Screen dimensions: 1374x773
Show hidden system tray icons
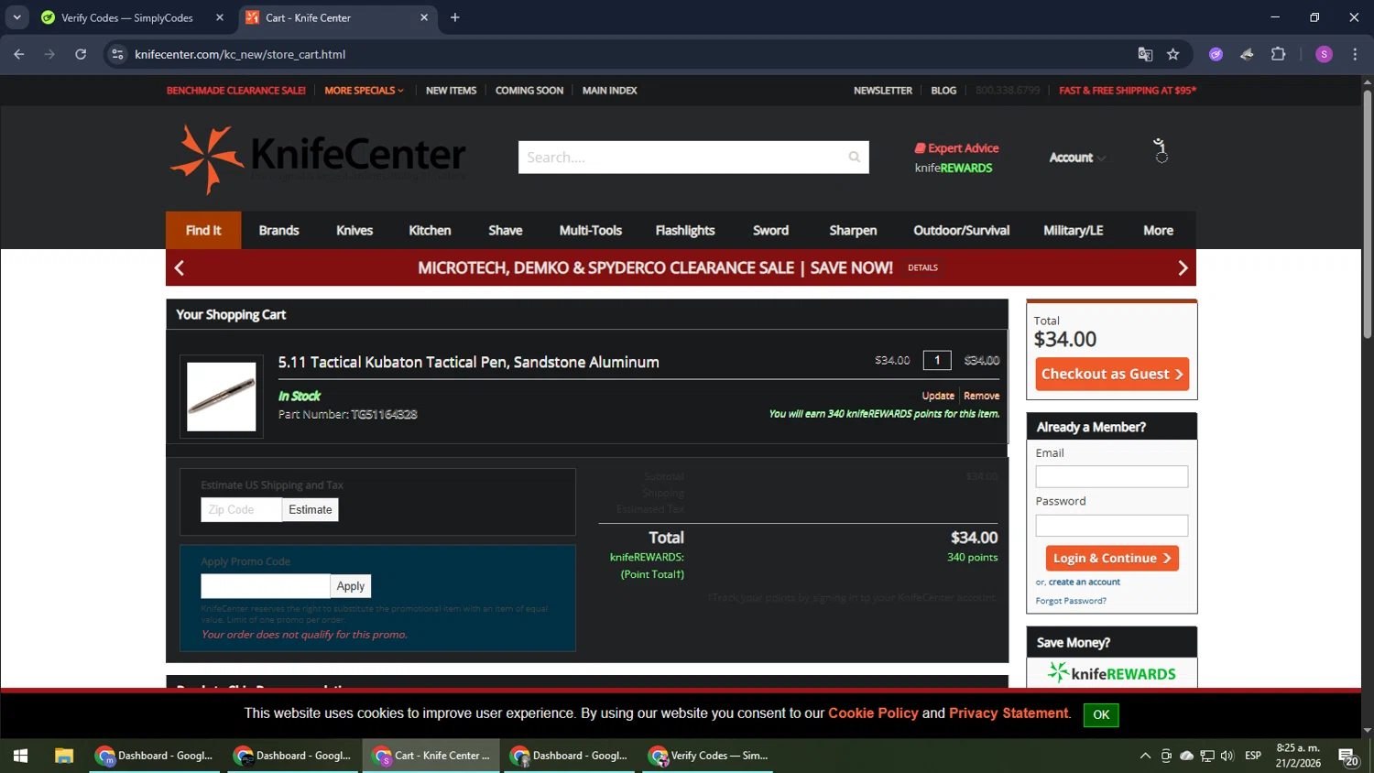pyautogui.click(x=1145, y=756)
